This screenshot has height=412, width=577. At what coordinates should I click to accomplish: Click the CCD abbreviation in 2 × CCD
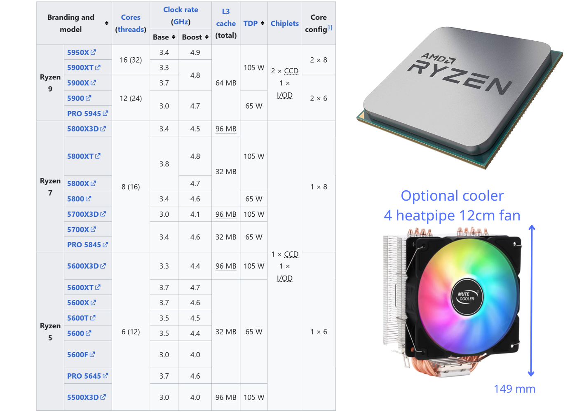(x=291, y=71)
